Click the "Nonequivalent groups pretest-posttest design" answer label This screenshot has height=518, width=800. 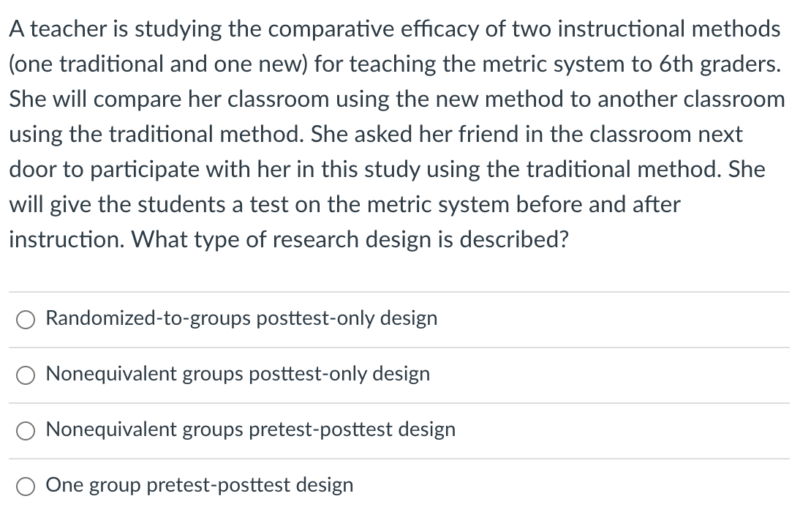point(250,430)
